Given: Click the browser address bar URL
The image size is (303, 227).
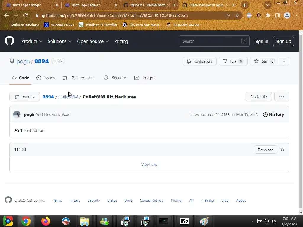Looking at the screenshot, I should (x=115, y=15).
